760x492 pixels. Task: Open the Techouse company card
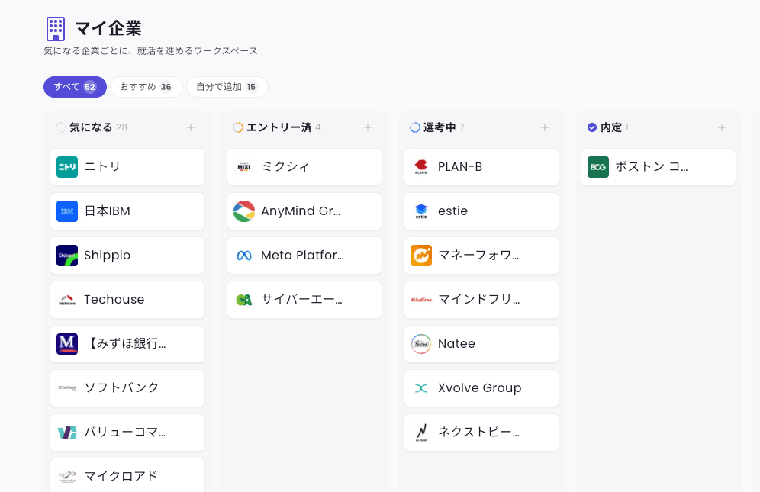pos(127,300)
